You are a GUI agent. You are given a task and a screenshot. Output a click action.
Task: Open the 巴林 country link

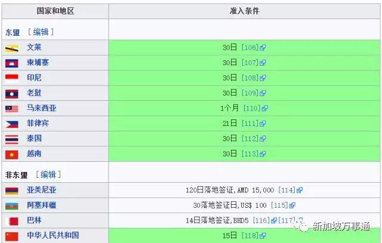point(34,220)
